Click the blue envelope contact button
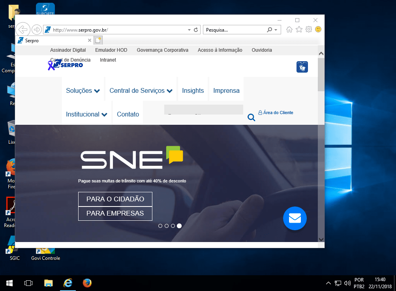This screenshot has height=291, width=396. tap(295, 218)
